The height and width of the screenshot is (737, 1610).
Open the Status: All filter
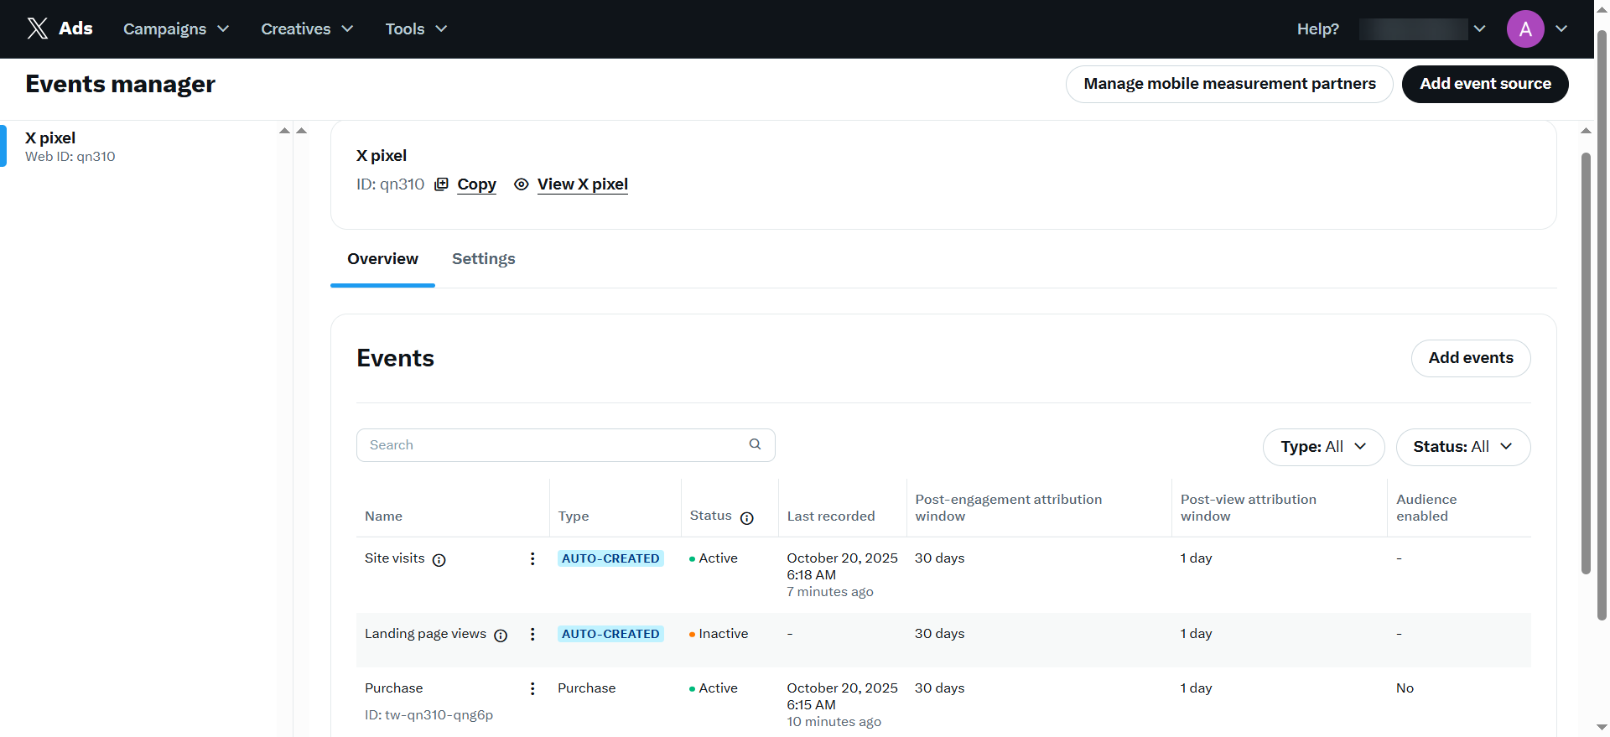pos(1463,447)
